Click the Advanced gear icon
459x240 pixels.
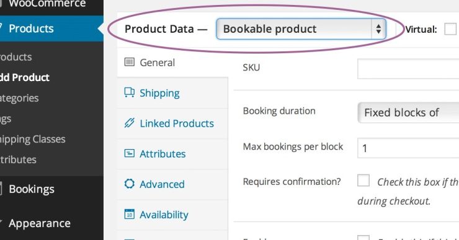point(130,184)
